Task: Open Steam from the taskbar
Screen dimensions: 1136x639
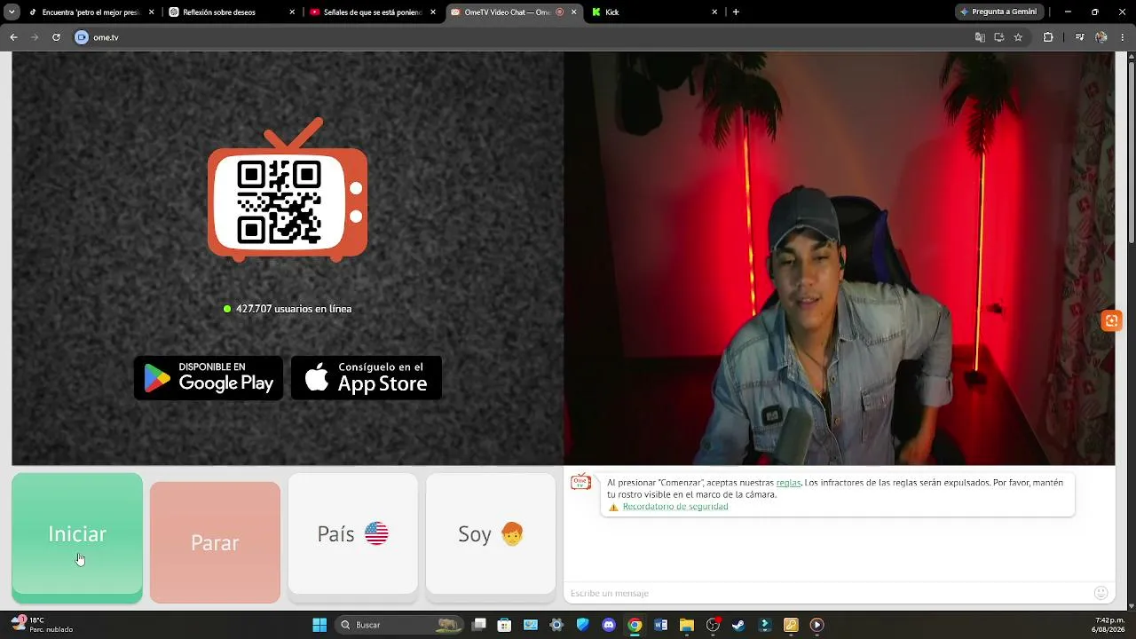Action: coord(738,625)
